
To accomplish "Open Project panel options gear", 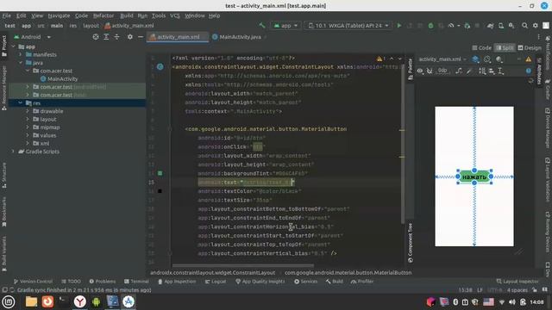I will 130,37.
